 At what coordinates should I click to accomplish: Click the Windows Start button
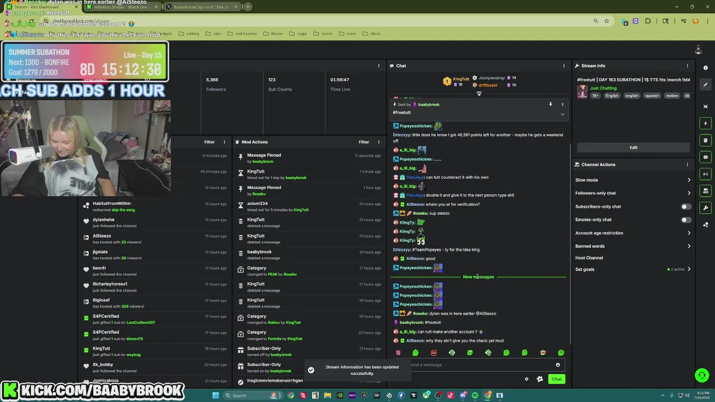[x=216, y=395]
